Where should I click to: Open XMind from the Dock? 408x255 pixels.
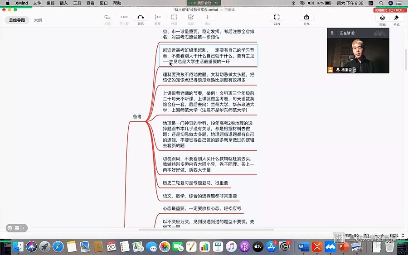[317, 247]
